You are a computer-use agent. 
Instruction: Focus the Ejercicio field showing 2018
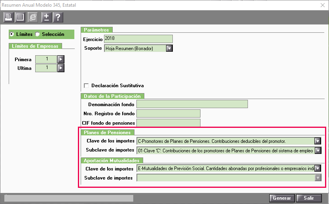(x=138, y=39)
